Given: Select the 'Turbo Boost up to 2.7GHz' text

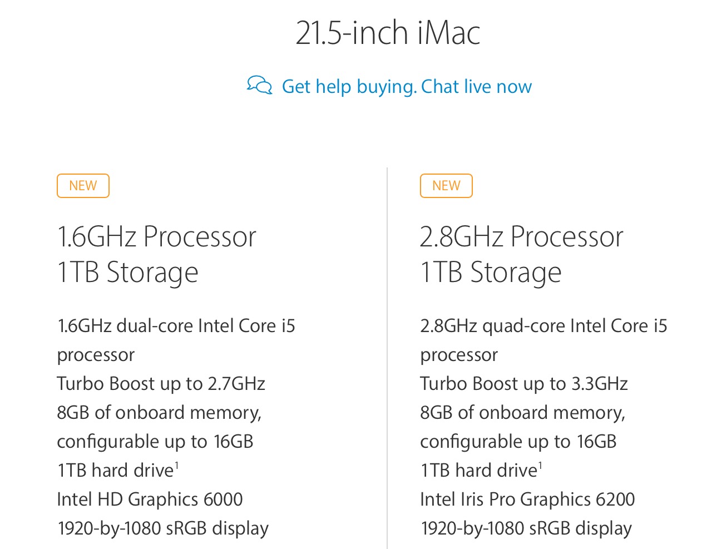Looking at the screenshot, I should click(161, 384).
